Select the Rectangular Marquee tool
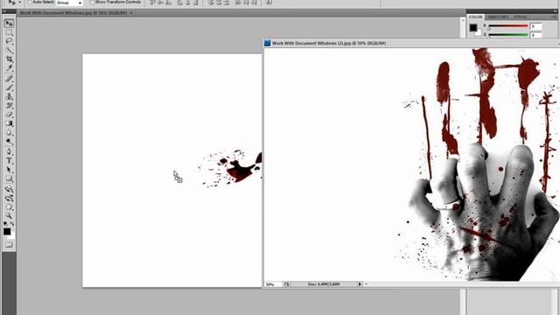 9,32
